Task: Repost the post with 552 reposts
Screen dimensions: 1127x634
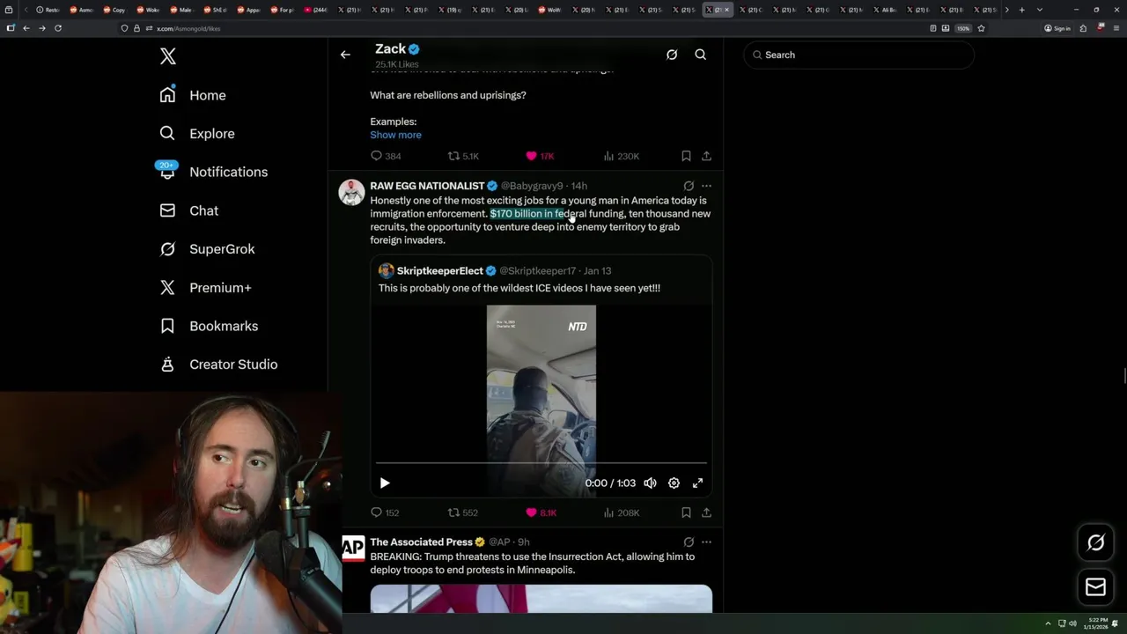Action: [x=463, y=512]
